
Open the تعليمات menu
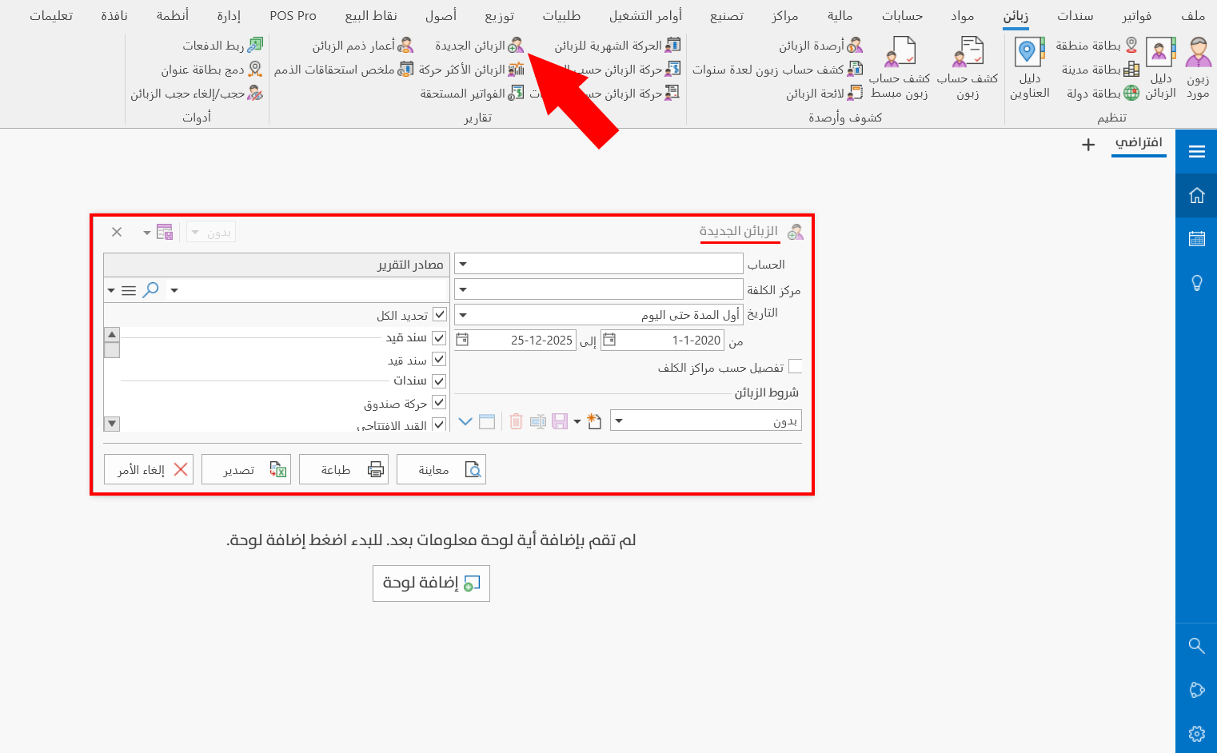coord(52,14)
